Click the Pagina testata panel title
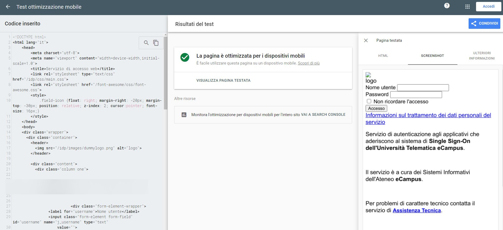Screen dimensions: 503x230 click(389, 40)
